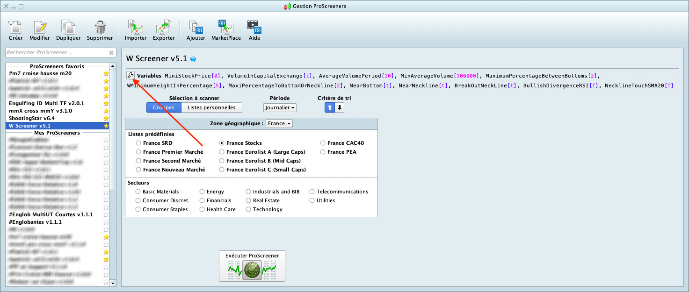Select the Basic Materials sector
Screen dimensions: 689x292
pos(138,192)
